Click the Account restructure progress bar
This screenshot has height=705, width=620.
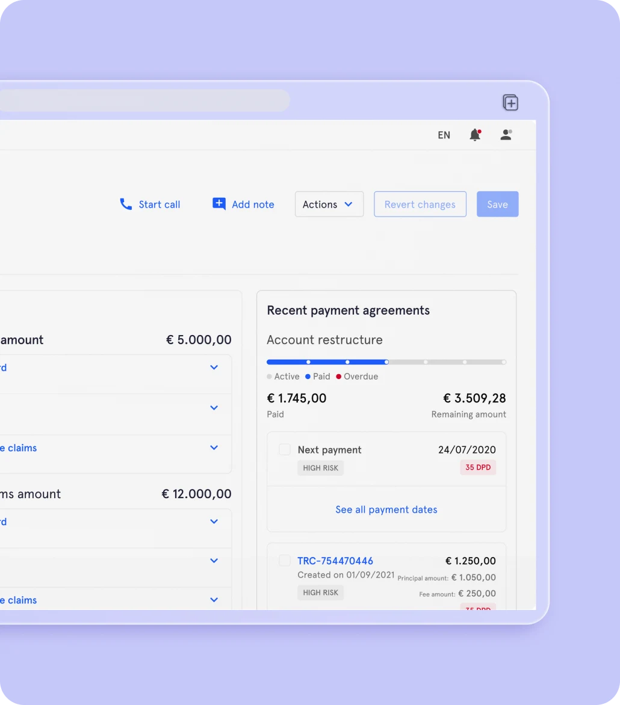tap(386, 362)
